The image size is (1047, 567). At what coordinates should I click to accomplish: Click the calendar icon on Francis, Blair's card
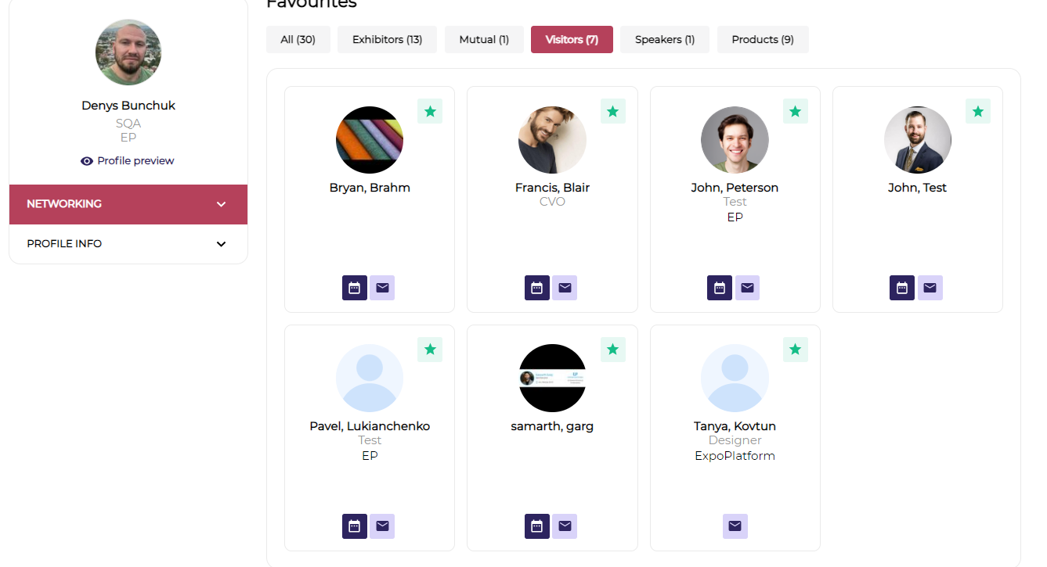tap(537, 288)
